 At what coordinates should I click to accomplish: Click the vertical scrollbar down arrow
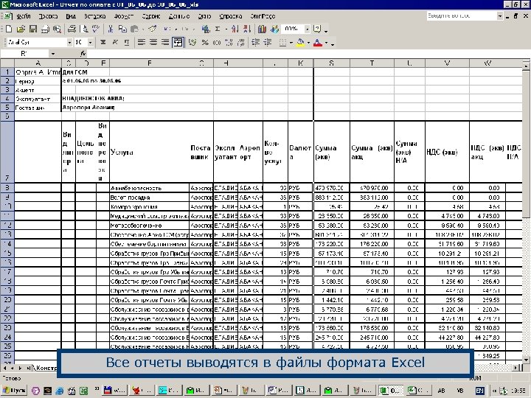(527, 360)
